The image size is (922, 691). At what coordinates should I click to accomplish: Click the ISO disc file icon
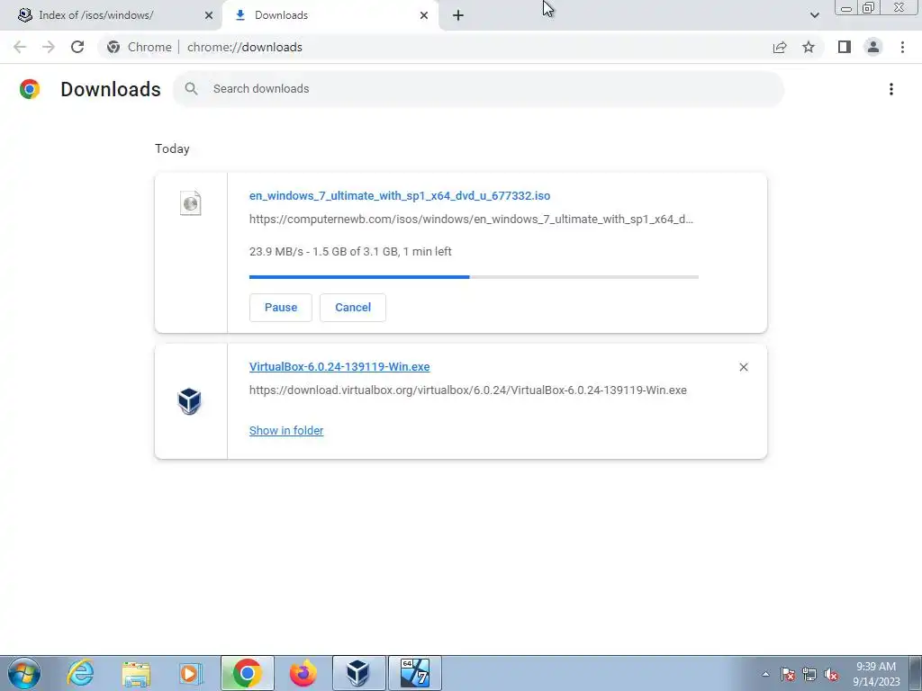click(x=191, y=203)
